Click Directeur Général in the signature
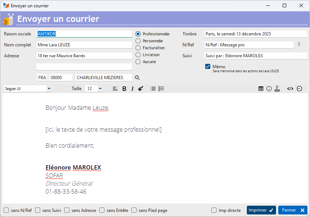This screenshot has height=217, width=310. pos(69,183)
